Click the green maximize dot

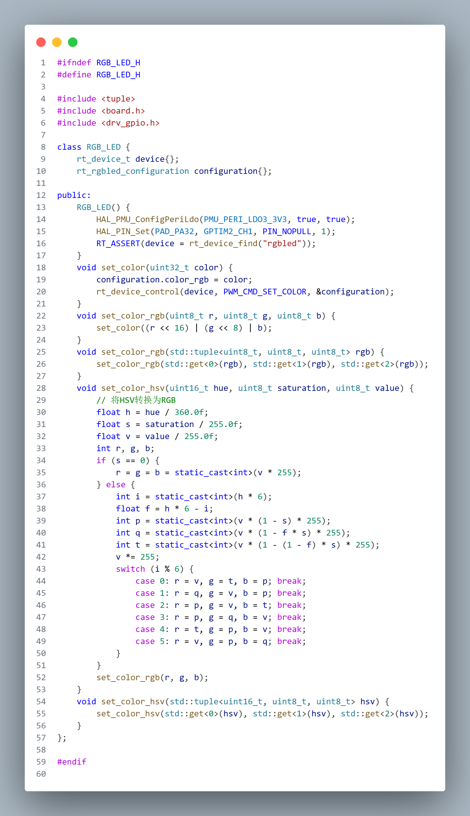pyautogui.click(x=73, y=42)
